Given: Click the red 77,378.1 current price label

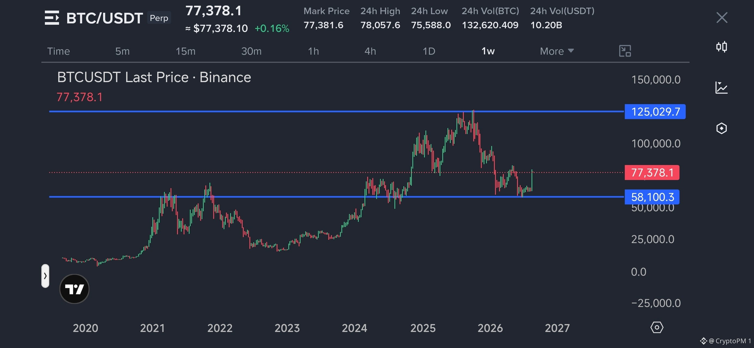Looking at the screenshot, I should pyautogui.click(x=652, y=172).
